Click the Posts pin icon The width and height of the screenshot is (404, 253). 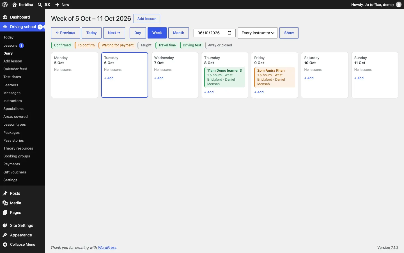tap(5, 193)
